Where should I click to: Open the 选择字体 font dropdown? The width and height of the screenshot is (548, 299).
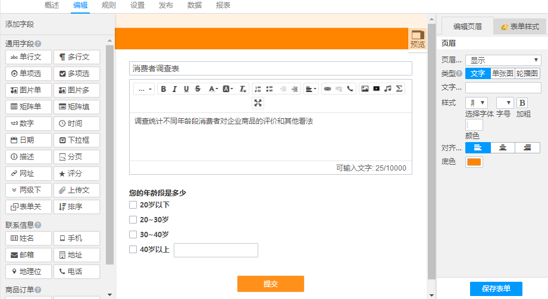tap(477, 103)
